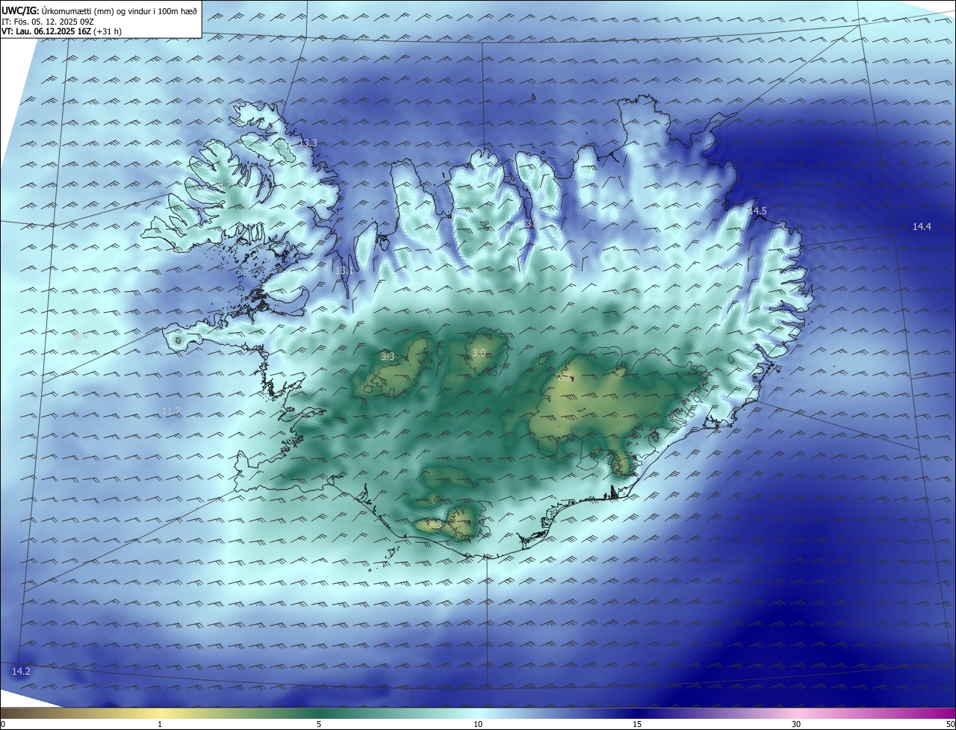Click the 3.3 value label on the map
This screenshot has width=956, height=730.
tap(388, 357)
